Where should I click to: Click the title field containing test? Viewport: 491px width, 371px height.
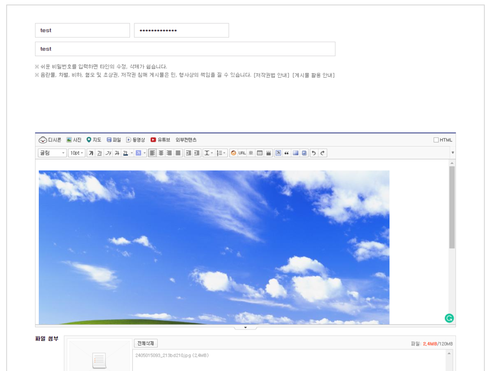185,49
